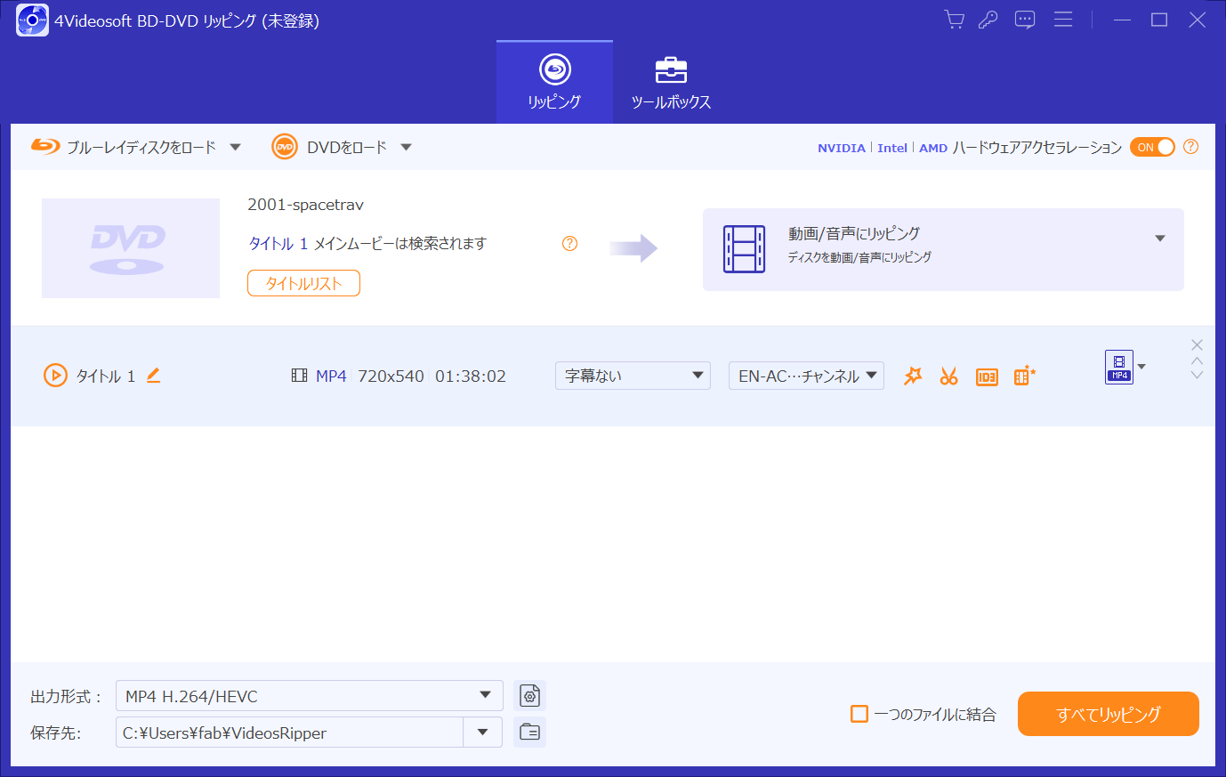Edit ID3 metadata tag icon

(987, 376)
